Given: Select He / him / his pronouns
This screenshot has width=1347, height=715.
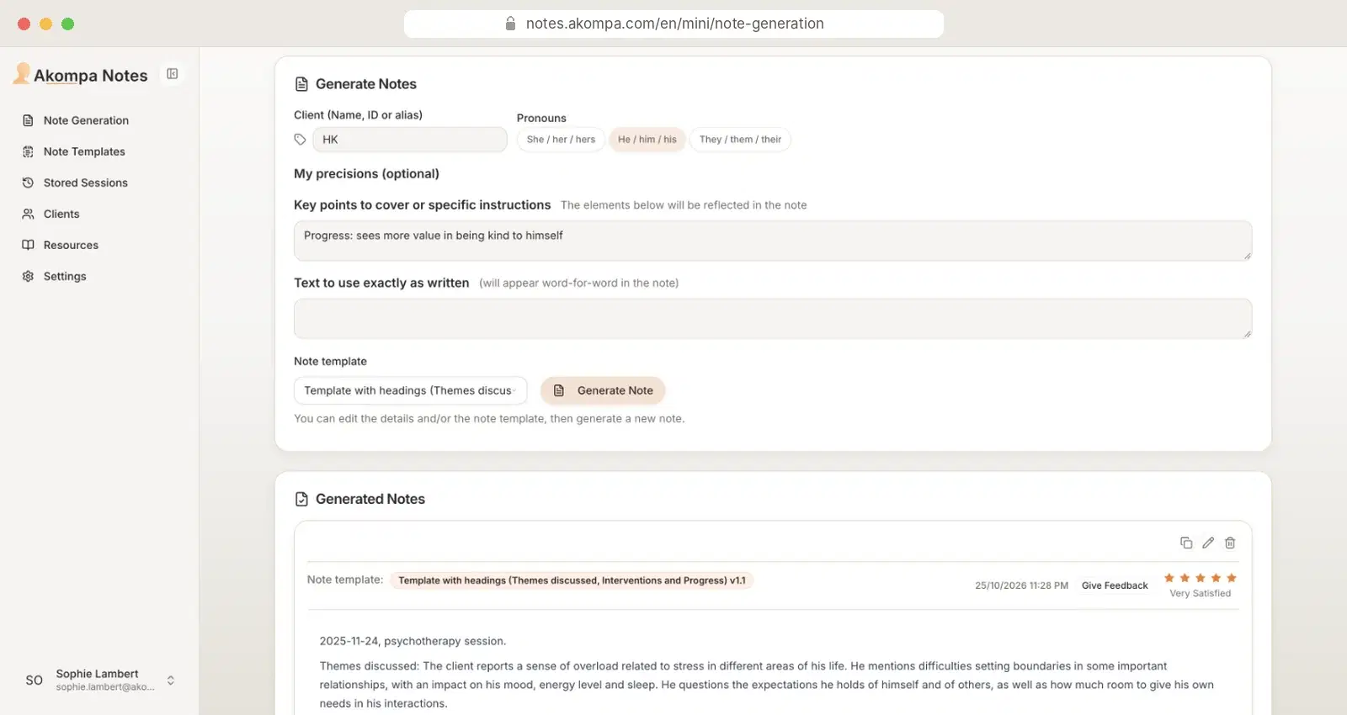Looking at the screenshot, I should [647, 140].
